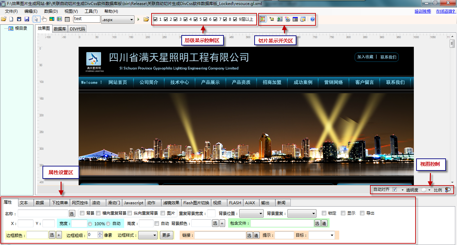457x245 pixels.
Task: Select the arrow pointer tool
Action: (37, 19)
